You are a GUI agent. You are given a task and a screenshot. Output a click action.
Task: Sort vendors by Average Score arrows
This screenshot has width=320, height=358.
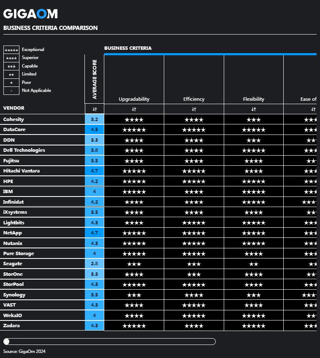point(95,109)
